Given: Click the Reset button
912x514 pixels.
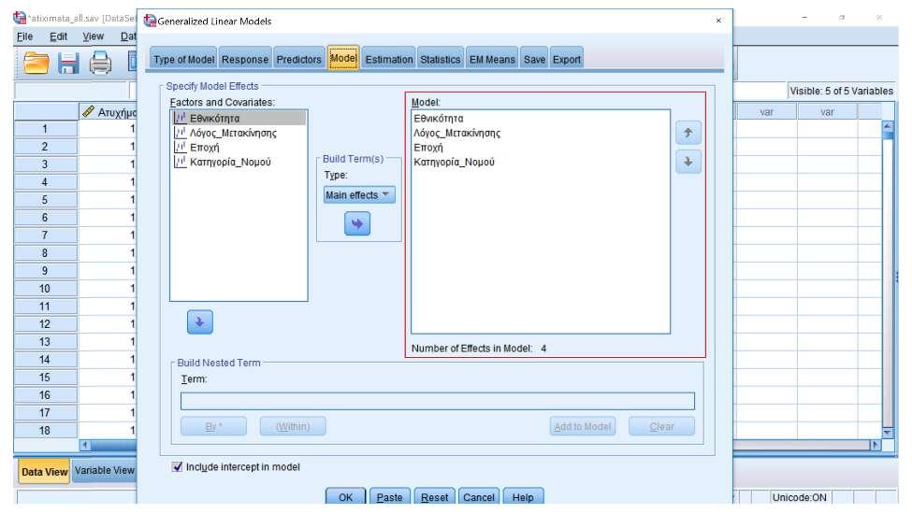Looking at the screenshot, I should [x=434, y=496].
